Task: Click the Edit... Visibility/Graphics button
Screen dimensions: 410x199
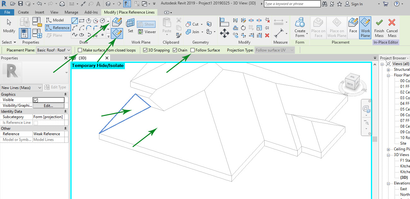Action: point(49,106)
